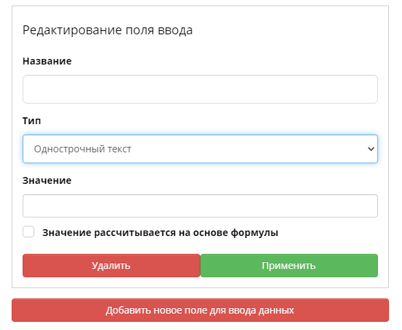Toggle the formula-based value checkbox

click(x=28, y=232)
